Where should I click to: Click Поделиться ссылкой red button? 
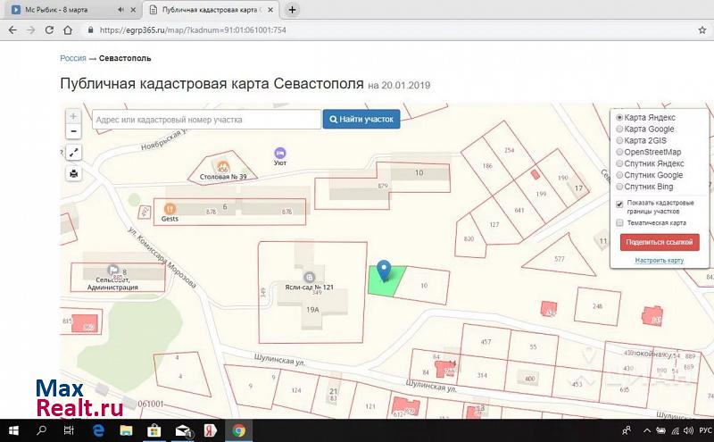pyautogui.click(x=660, y=242)
